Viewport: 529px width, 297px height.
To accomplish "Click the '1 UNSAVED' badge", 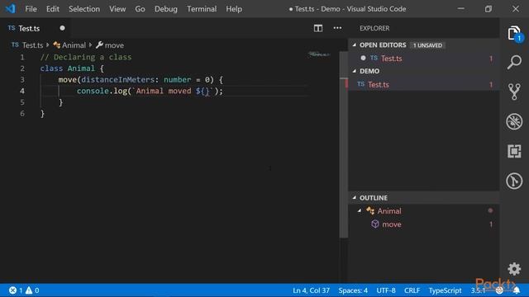I will [x=427, y=45].
